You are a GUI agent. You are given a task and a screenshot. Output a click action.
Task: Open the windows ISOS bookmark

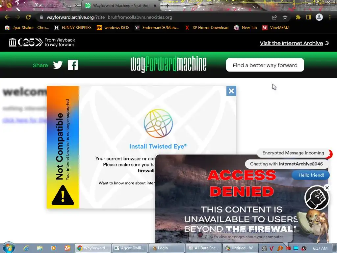click(x=113, y=28)
